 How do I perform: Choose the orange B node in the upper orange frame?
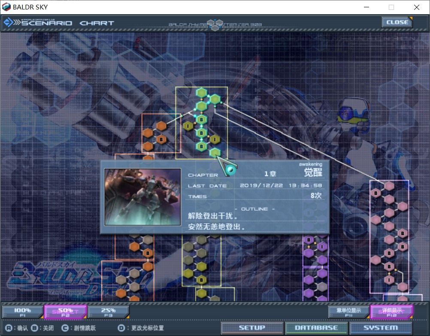click(x=161, y=139)
